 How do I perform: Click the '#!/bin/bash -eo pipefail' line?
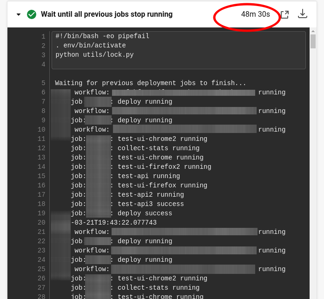tap(102, 36)
